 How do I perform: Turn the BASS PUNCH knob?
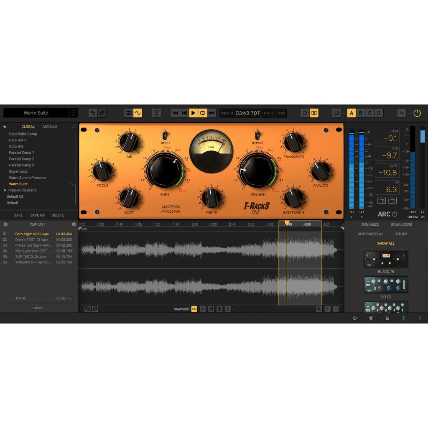pyautogui.click(x=293, y=197)
